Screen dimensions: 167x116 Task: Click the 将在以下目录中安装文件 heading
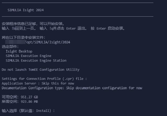tap(23, 37)
